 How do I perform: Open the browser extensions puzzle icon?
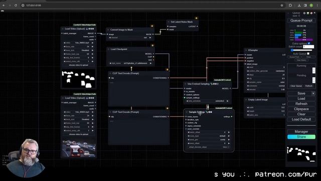point(290,6)
